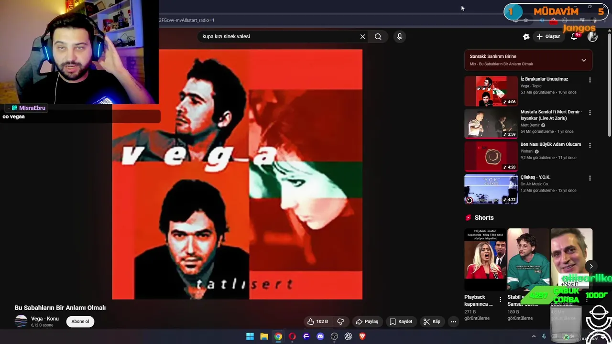Start voice search with microphone icon
Viewport: 612px width, 344px height.
[x=400, y=36]
